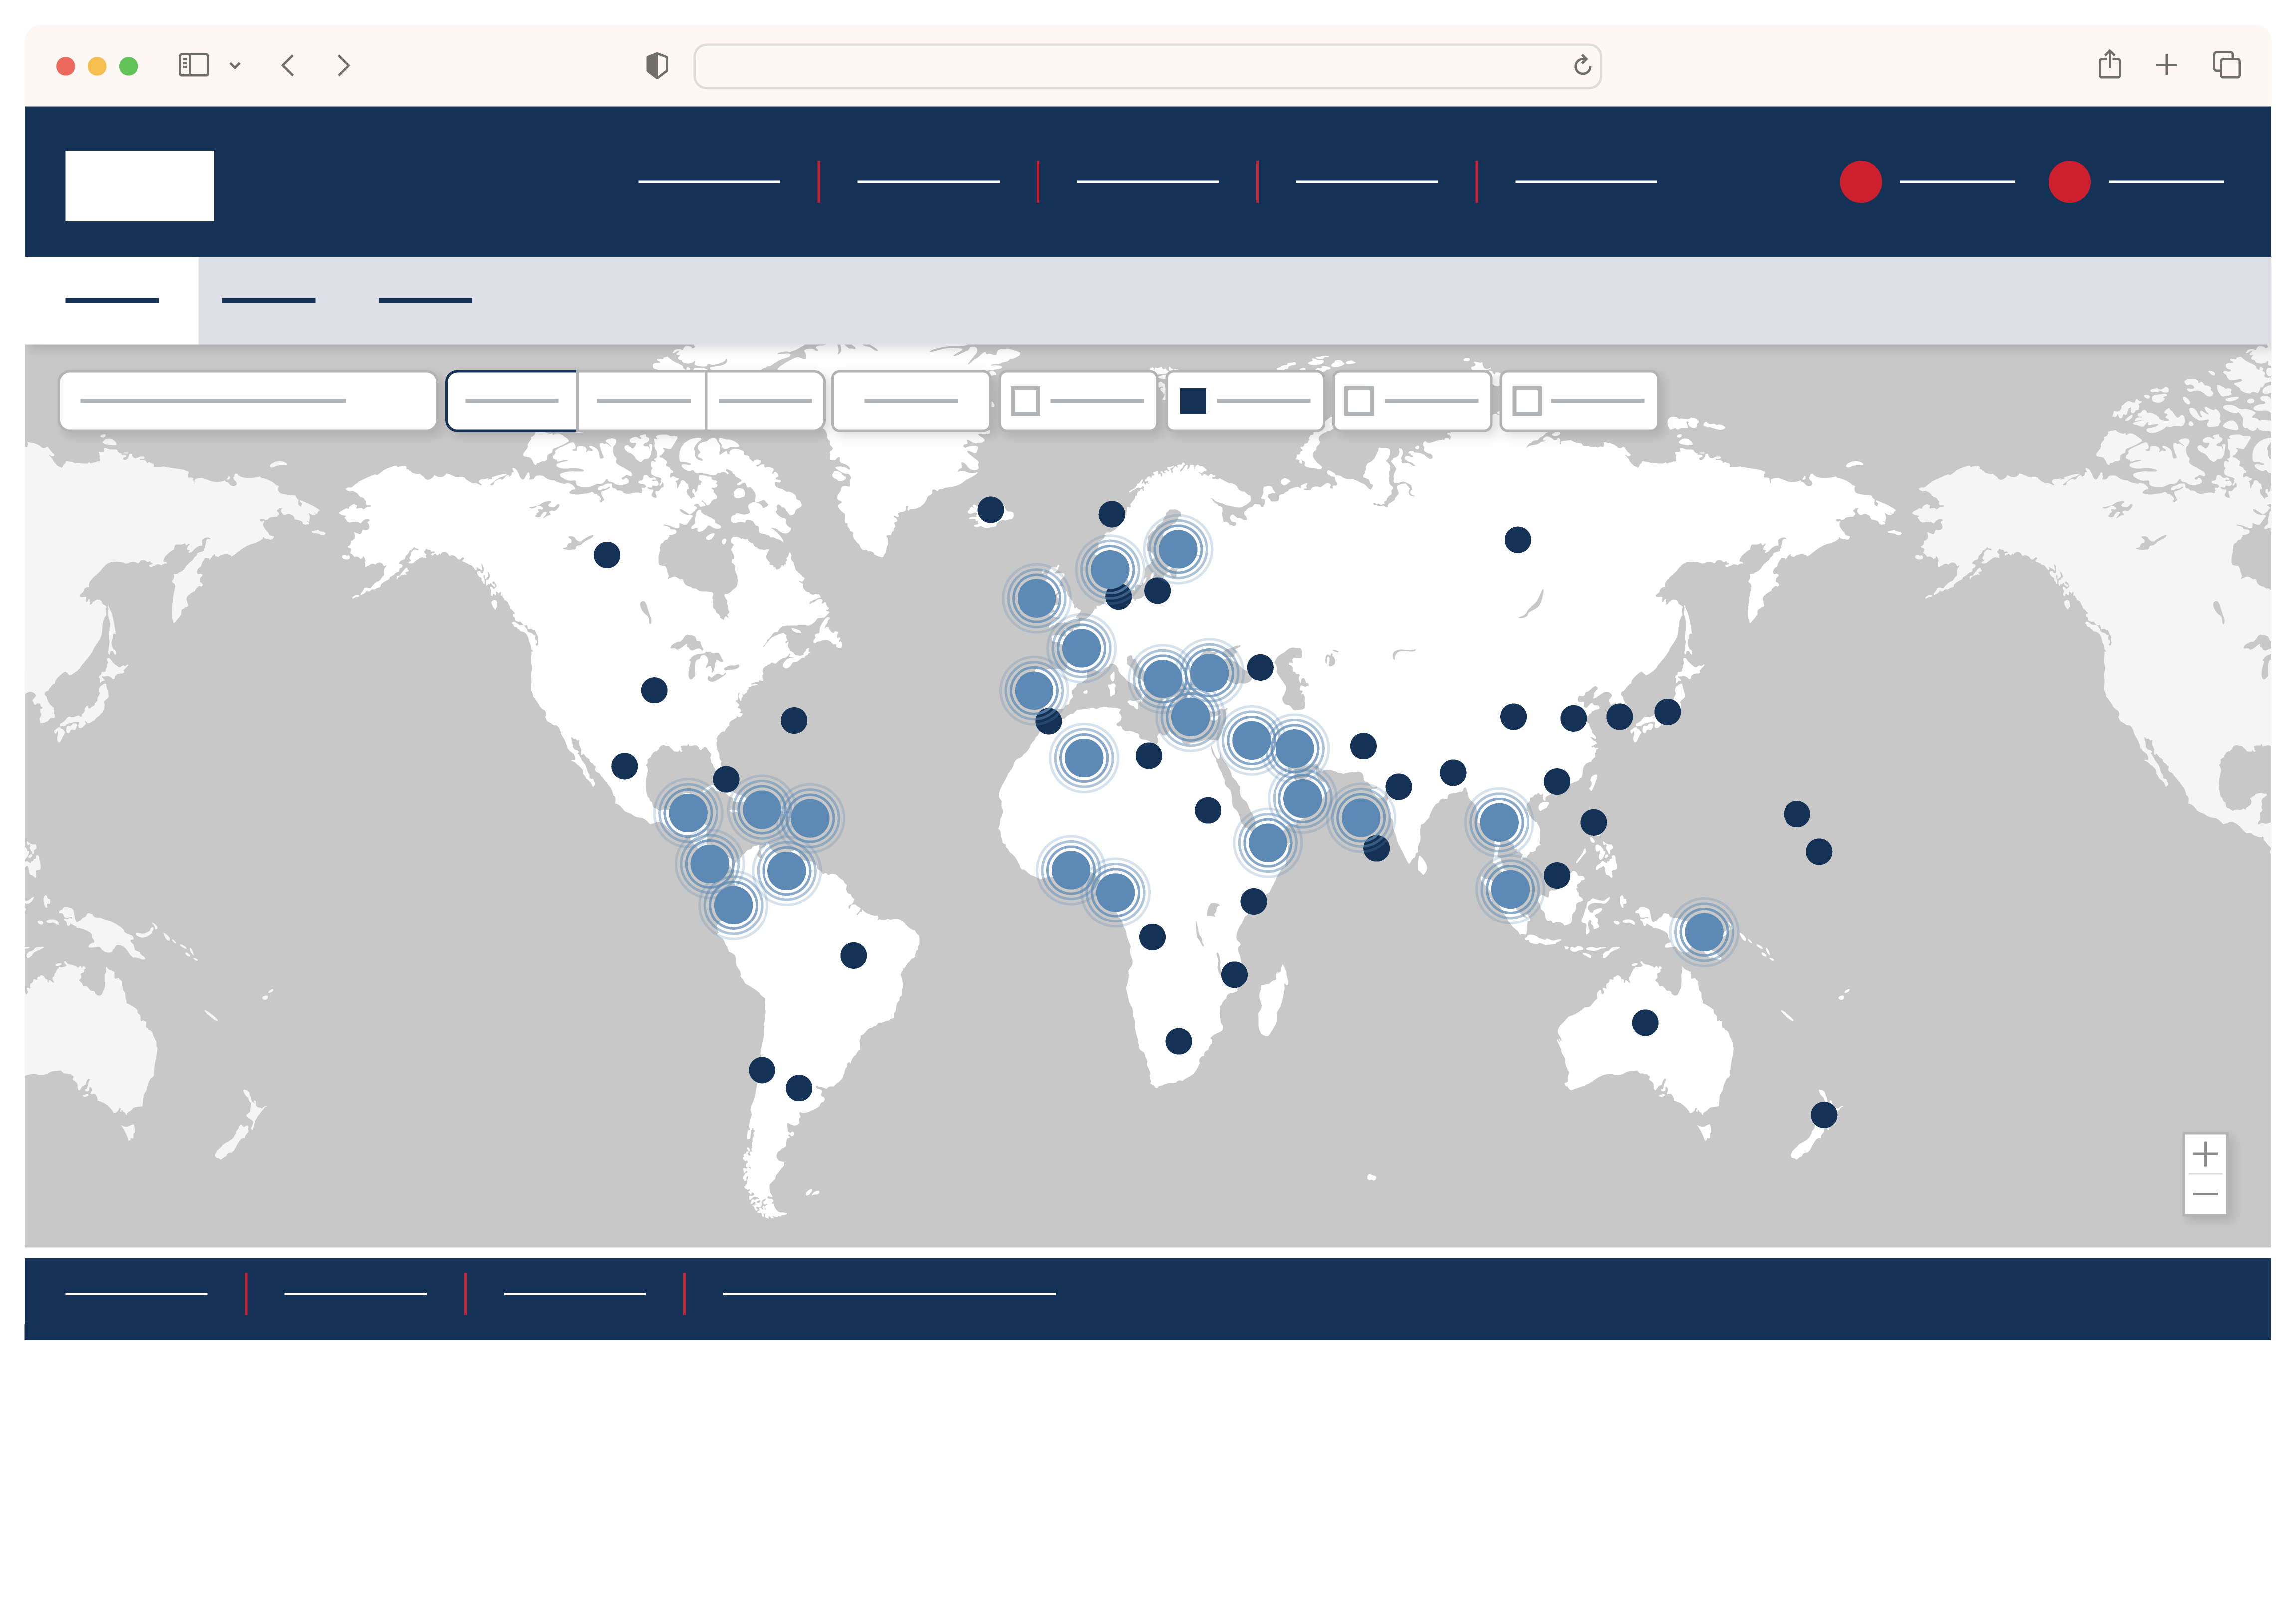Viewport: 2296px width, 1611px height.
Task: Select the map marker in eastern Brazil
Action: pos(854,955)
